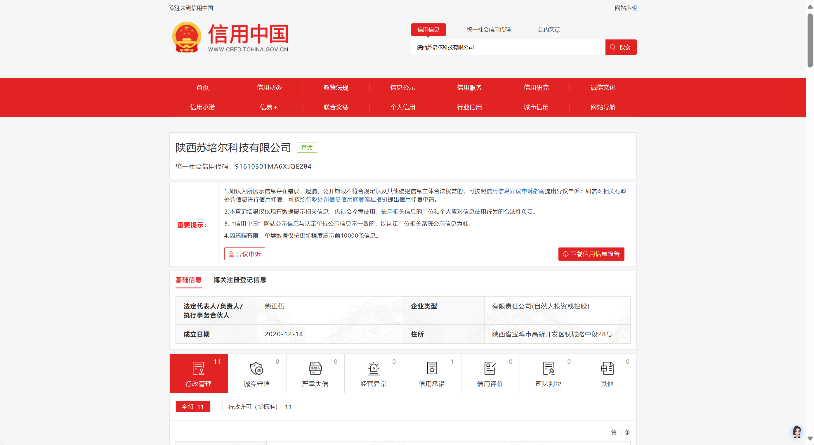Screen dimensions: 814x445
Task: Open the 信用评价 icon tile
Action: click(490, 373)
